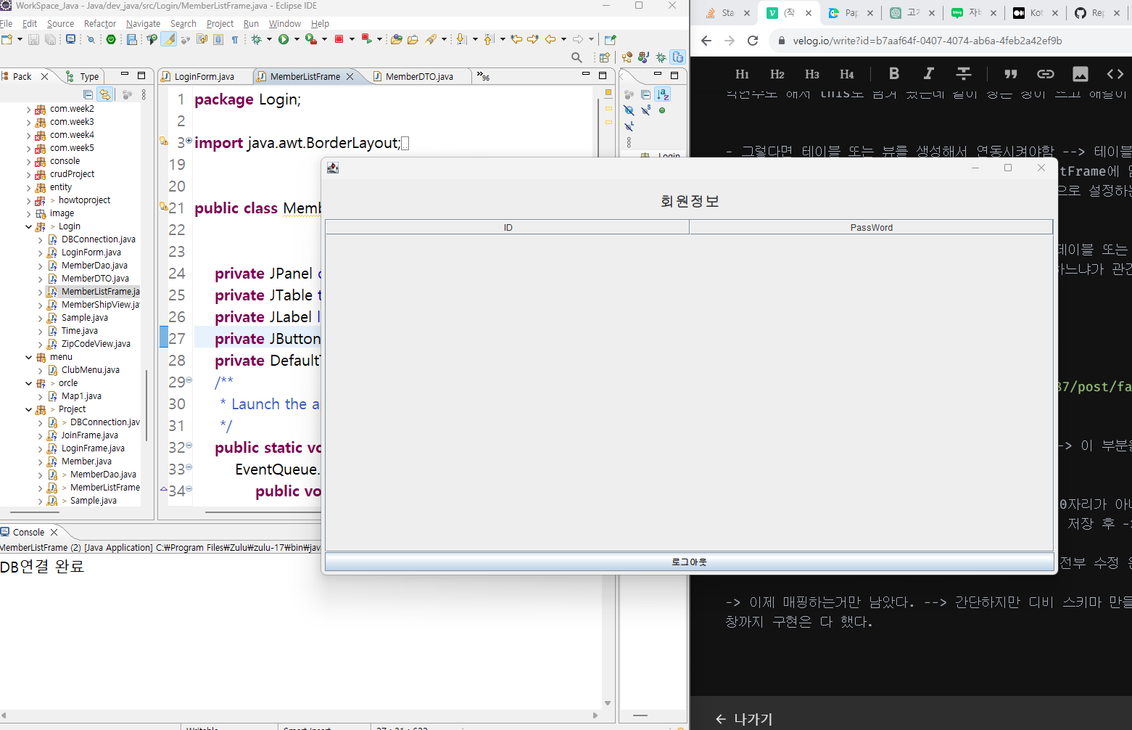Viewport: 1132px width, 730px height.
Task: Apply H3 heading in velog editor
Action: tap(812, 74)
